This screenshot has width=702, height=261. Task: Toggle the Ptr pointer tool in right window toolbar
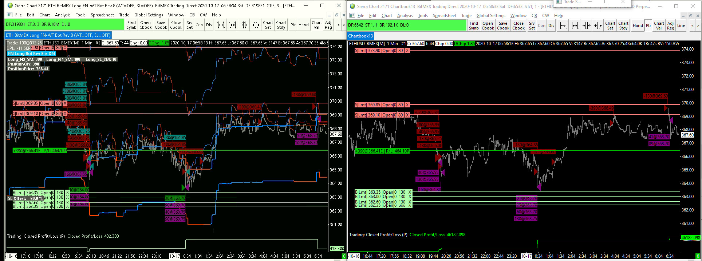point(648,25)
